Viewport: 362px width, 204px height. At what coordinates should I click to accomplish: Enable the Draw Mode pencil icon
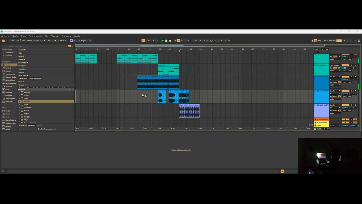(x=313, y=41)
